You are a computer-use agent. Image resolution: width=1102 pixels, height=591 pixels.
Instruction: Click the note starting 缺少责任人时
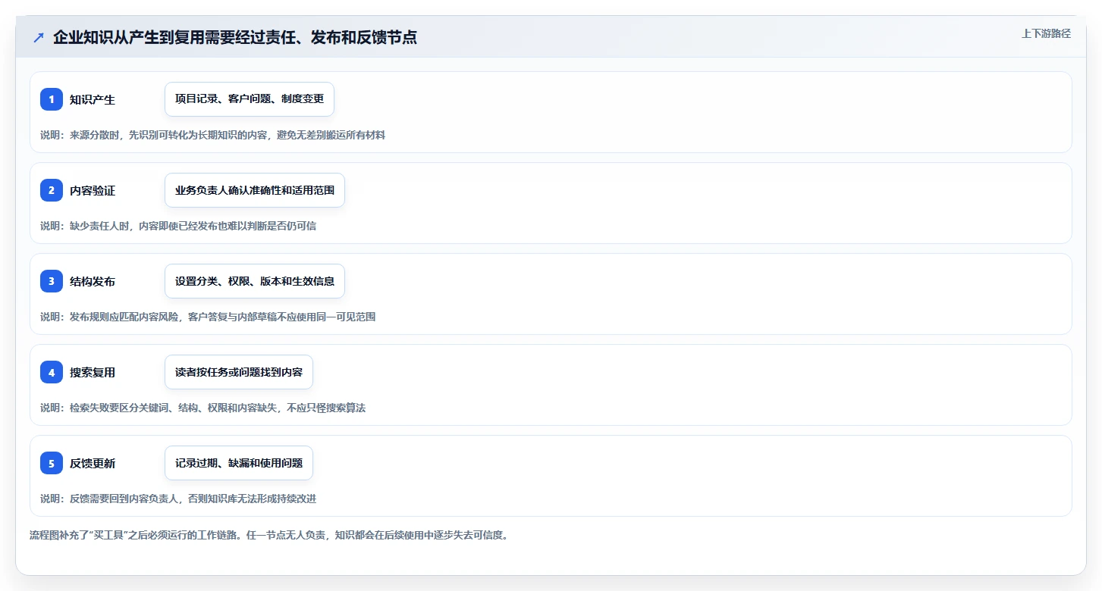pos(178,226)
